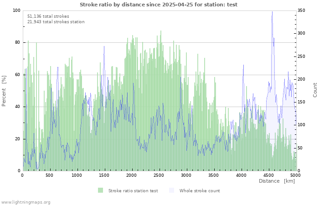Click the x-axis tick label 2000
Screen dimensions: 319x205
coord(132,175)
